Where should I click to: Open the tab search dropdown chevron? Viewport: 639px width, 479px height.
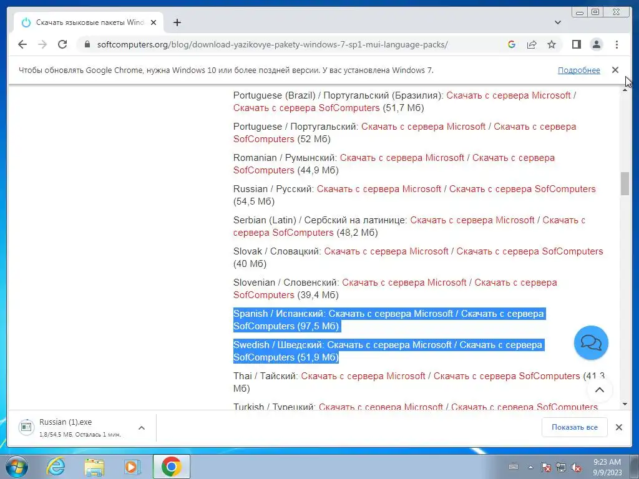tap(557, 22)
